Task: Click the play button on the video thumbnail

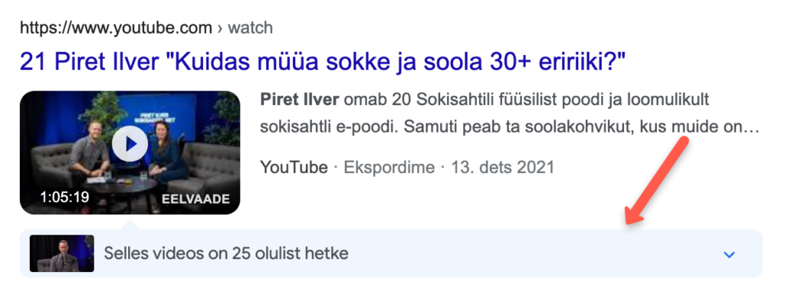Action: [x=130, y=144]
